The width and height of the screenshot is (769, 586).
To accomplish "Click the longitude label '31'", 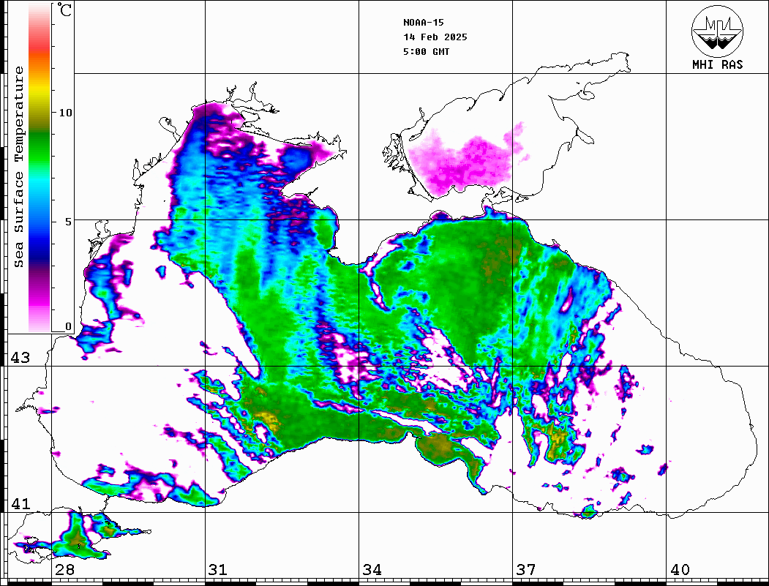I will [x=218, y=570].
